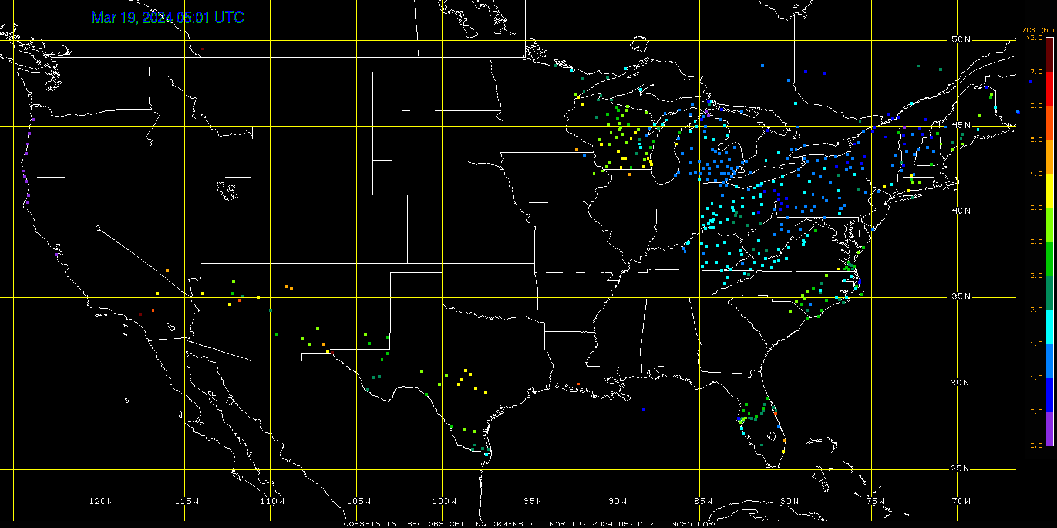
Task: Pick the dark maroon colorbar segment above 7.0
Action: pyautogui.click(x=1050, y=55)
